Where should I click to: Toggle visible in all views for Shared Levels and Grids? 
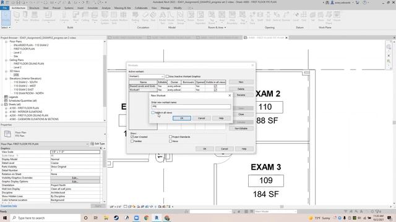[215, 86]
